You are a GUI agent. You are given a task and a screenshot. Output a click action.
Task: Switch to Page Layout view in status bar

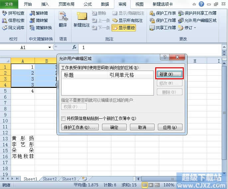point(151,185)
